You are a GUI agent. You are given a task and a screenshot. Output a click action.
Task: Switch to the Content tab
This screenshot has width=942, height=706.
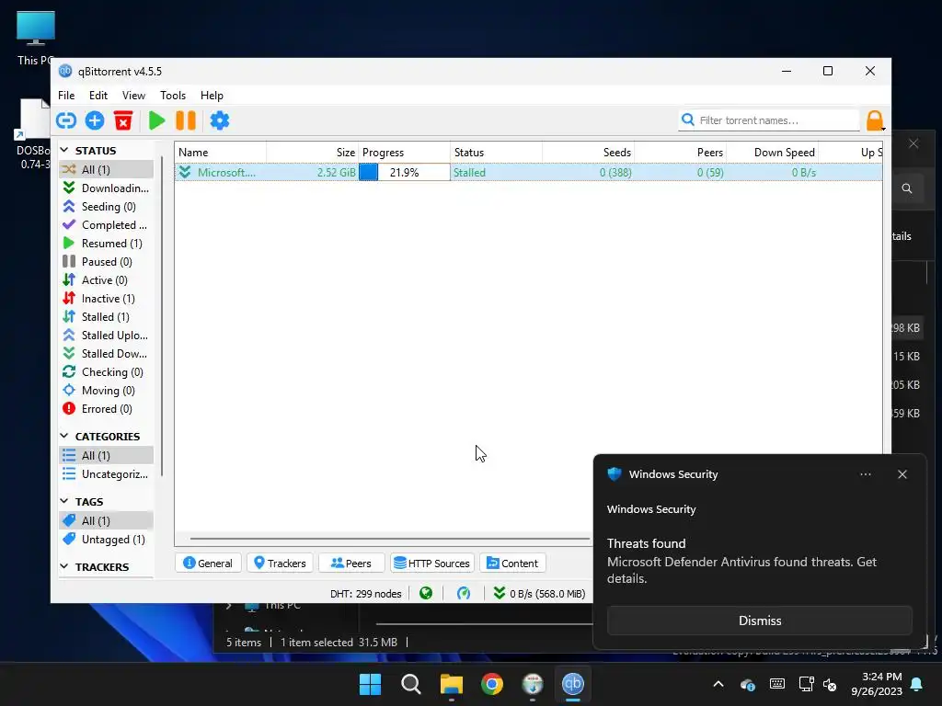coord(512,564)
